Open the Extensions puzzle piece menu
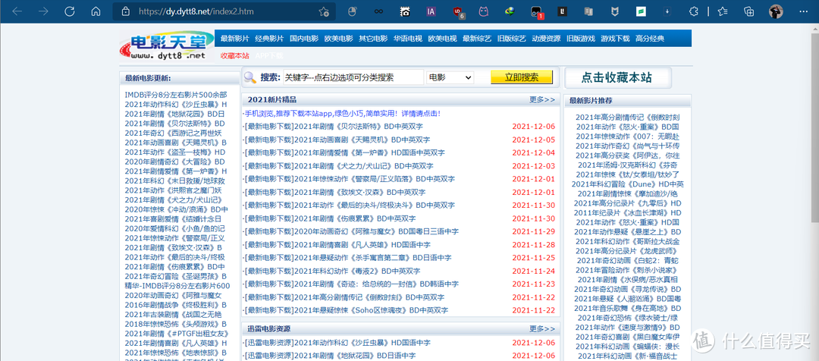Screen dimensions: 819x361 [x=694, y=11]
